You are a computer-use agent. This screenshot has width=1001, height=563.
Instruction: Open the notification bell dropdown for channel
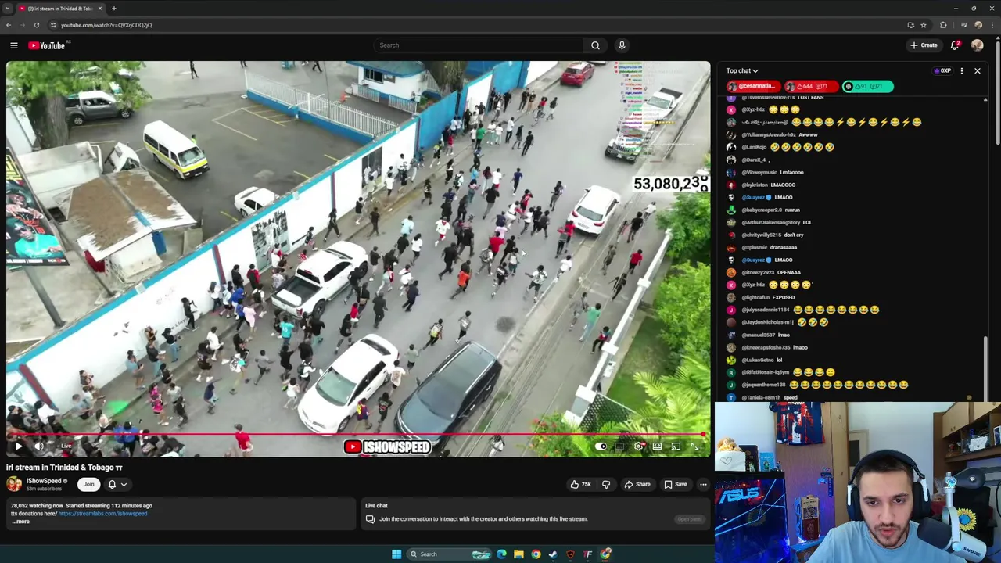117,484
